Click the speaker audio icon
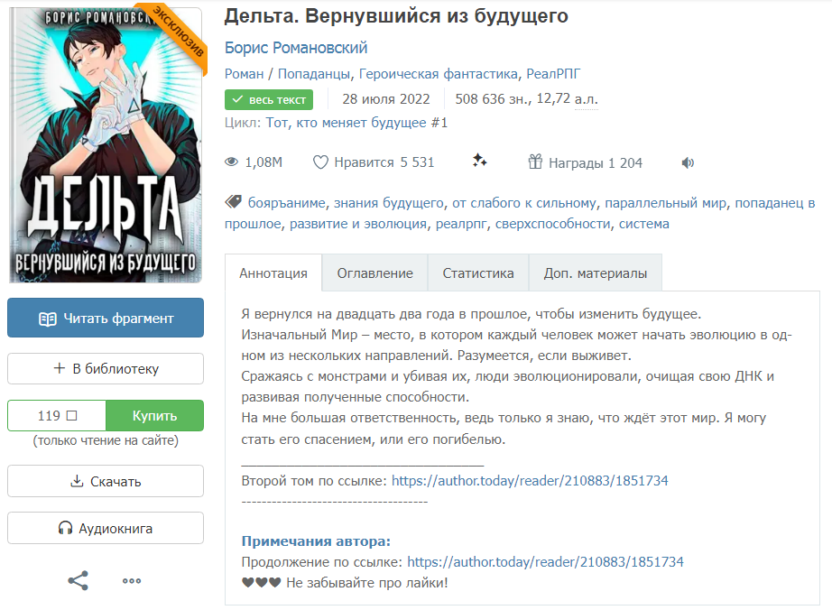 [x=688, y=162]
